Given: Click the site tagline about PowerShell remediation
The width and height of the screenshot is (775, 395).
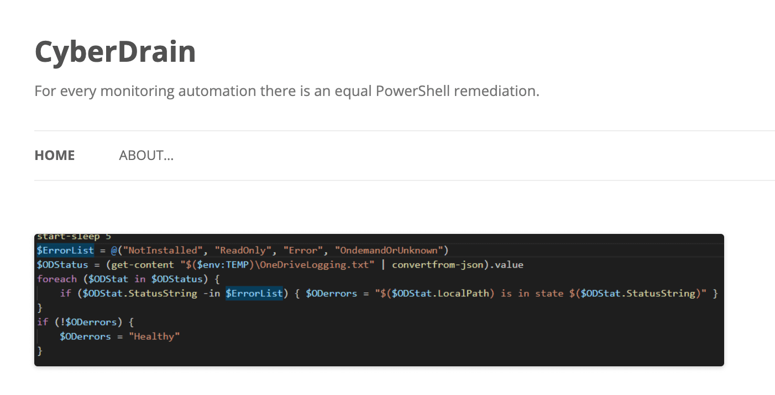Looking at the screenshot, I should point(286,90).
